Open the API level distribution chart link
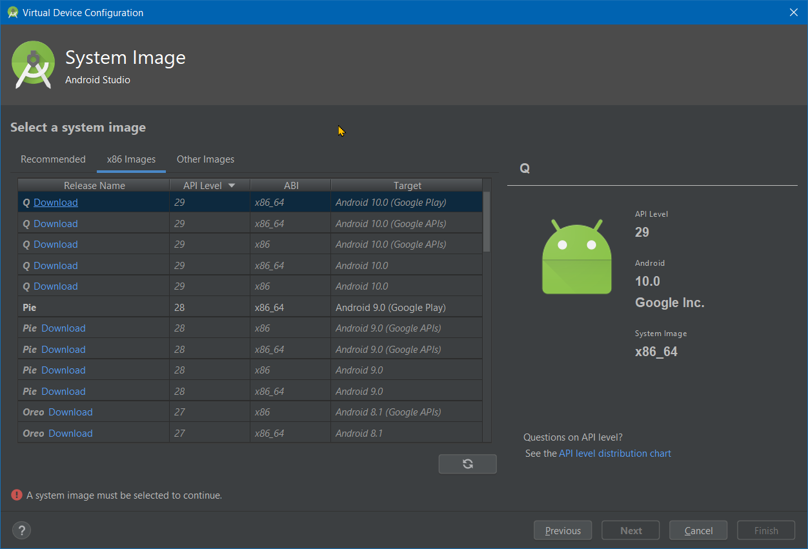The width and height of the screenshot is (808, 549). point(615,454)
